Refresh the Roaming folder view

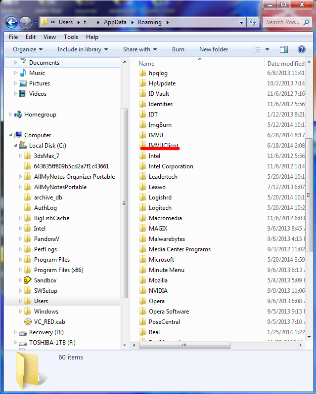pos(253,22)
